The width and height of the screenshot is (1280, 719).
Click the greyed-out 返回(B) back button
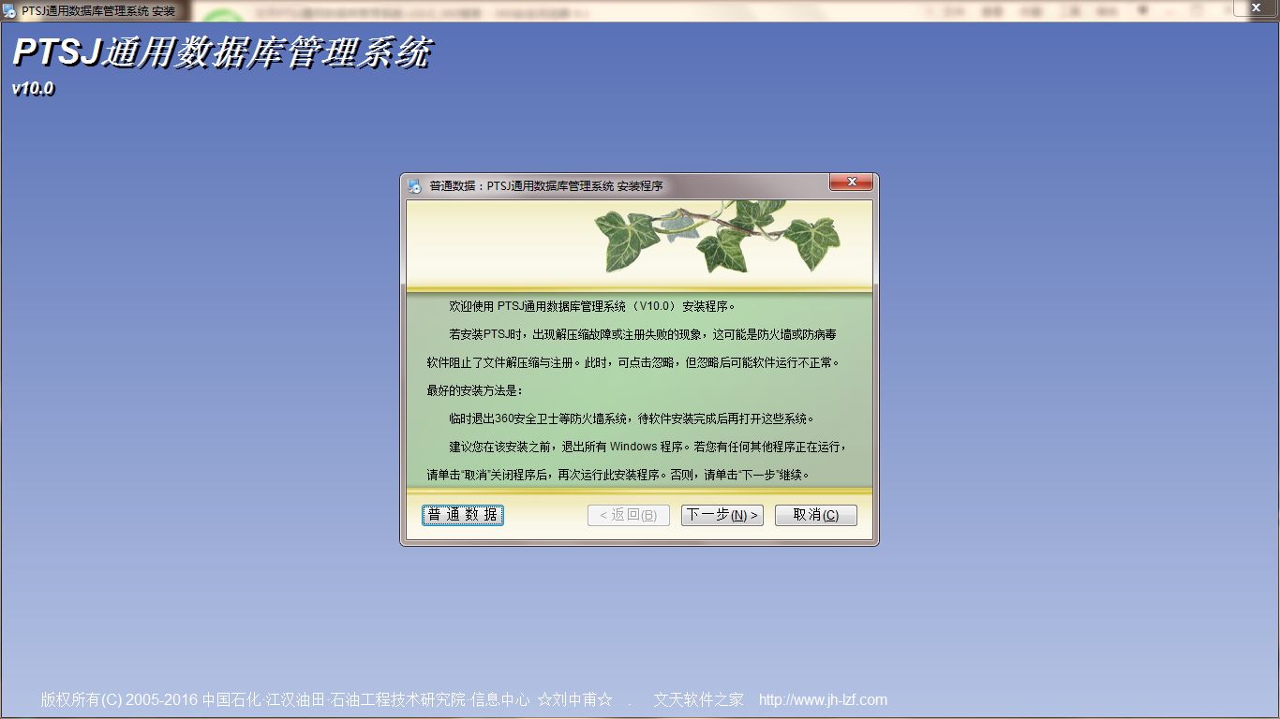[x=628, y=515]
